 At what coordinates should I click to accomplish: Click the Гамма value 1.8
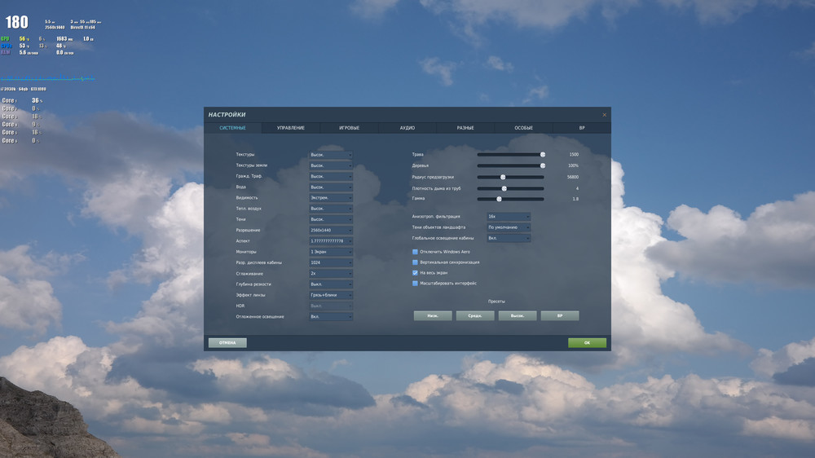coord(575,199)
